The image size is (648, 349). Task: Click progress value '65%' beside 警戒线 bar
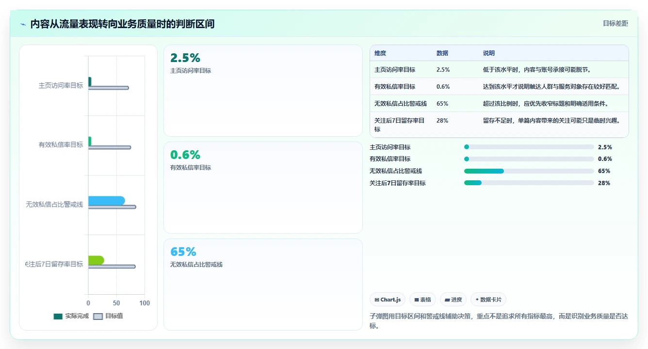(x=604, y=171)
